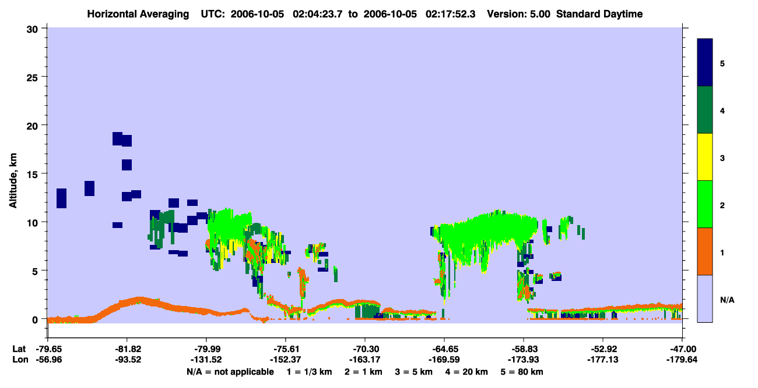Click the 'Lat' axis row label
The height and width of the screenshot is (388, 758).
[x=19, y=349]
